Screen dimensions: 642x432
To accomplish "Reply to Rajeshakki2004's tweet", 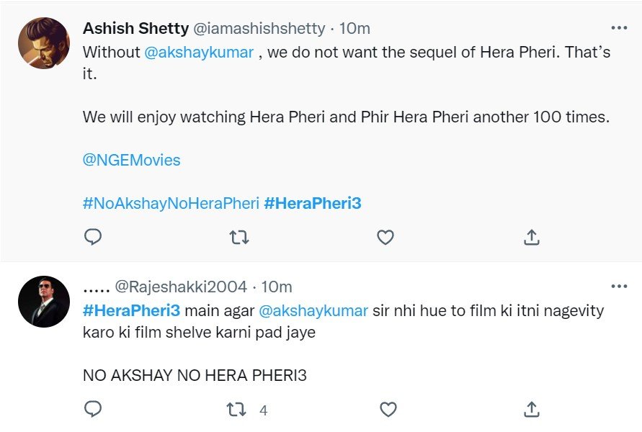I will [92, 408].
